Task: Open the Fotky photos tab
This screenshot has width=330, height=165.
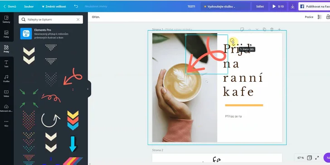Action: pyautogui.click(x=6, y=34)
